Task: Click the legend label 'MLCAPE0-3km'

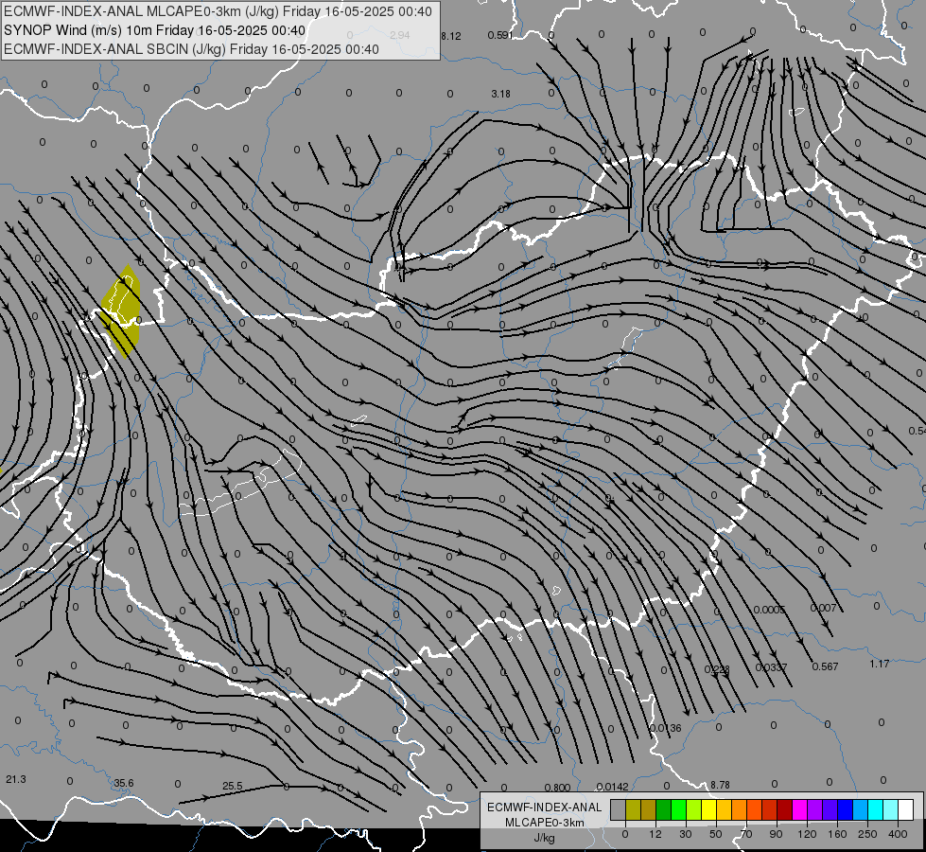Action: 545,823
